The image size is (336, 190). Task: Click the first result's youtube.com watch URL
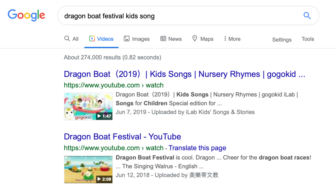114,85
